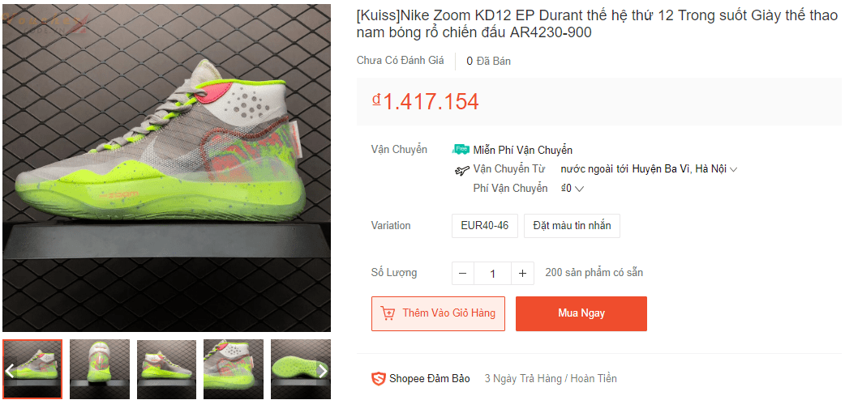Increase quantity with plus button
This screenshot has width=862, height=417.
pyautogui.click(x=522, y=273)
